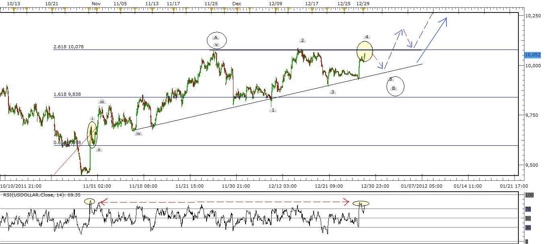Click the wave 3 label tag
547x244 pixels.
[332, 92]
